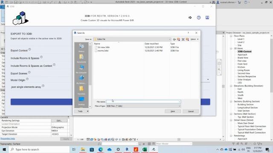Image resolution: width=273 pixels, height=153 pixels.
Task: Collapse Sections (Building Section) node
Action: tap(231, 102)
